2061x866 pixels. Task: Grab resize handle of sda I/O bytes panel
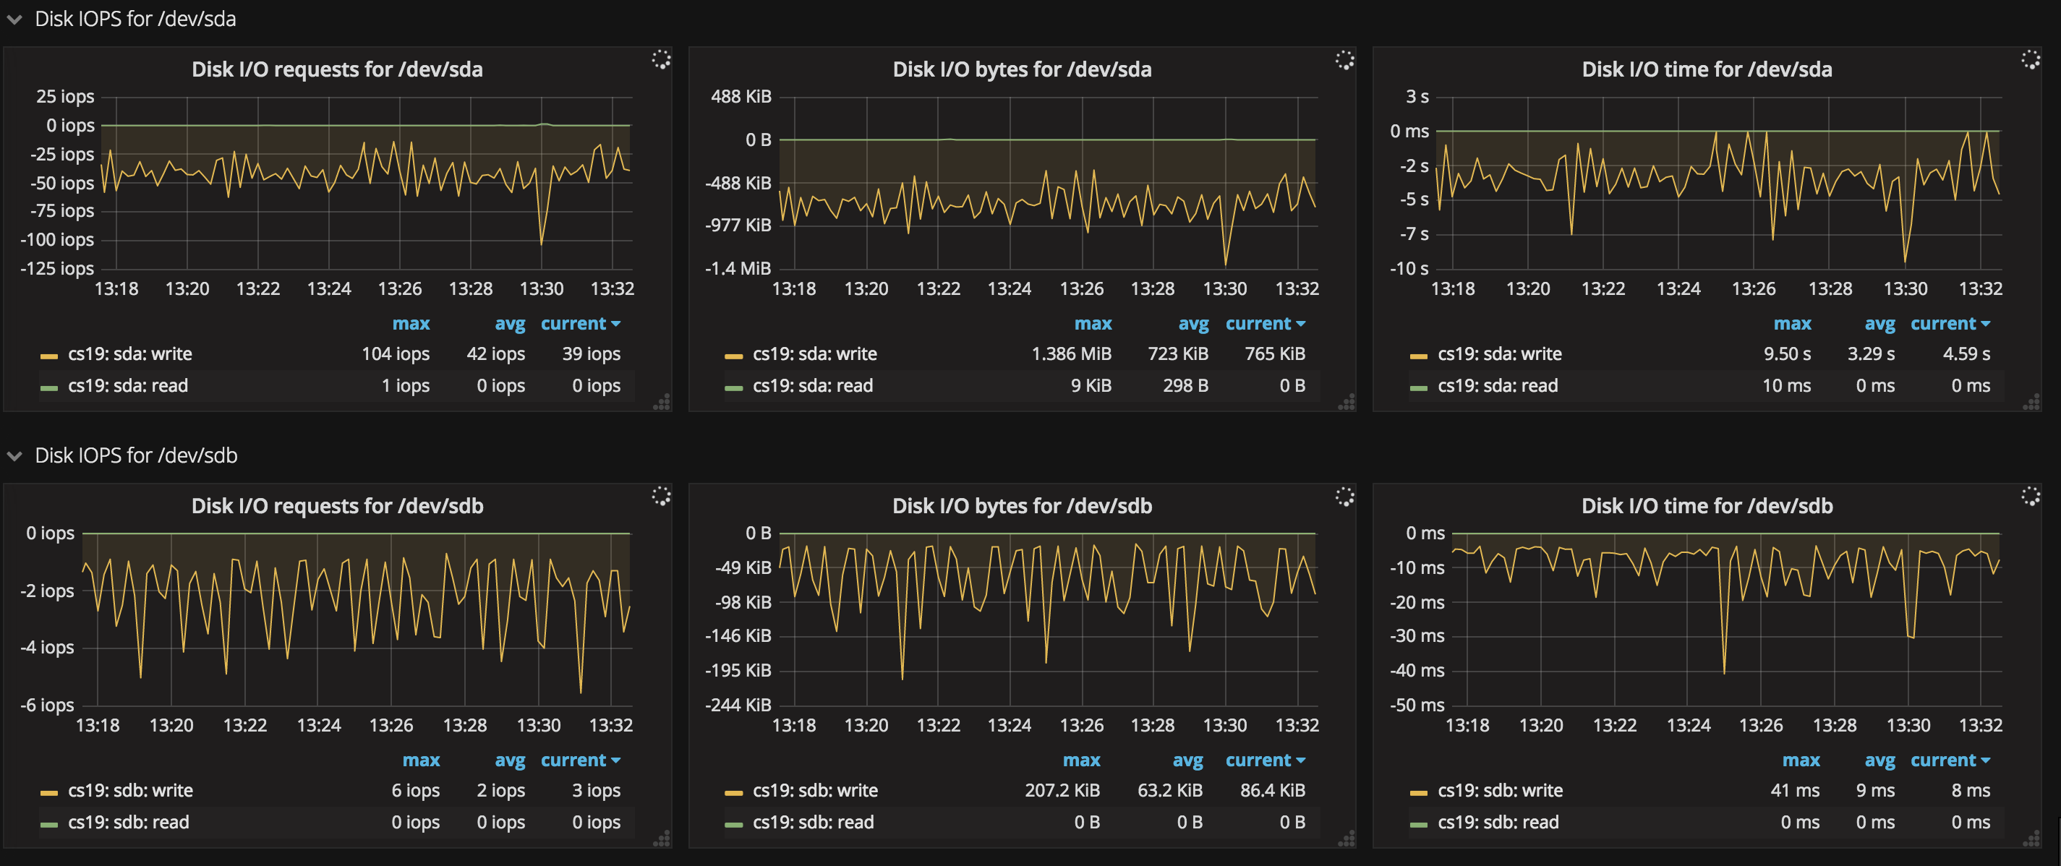coord(1347,402)
